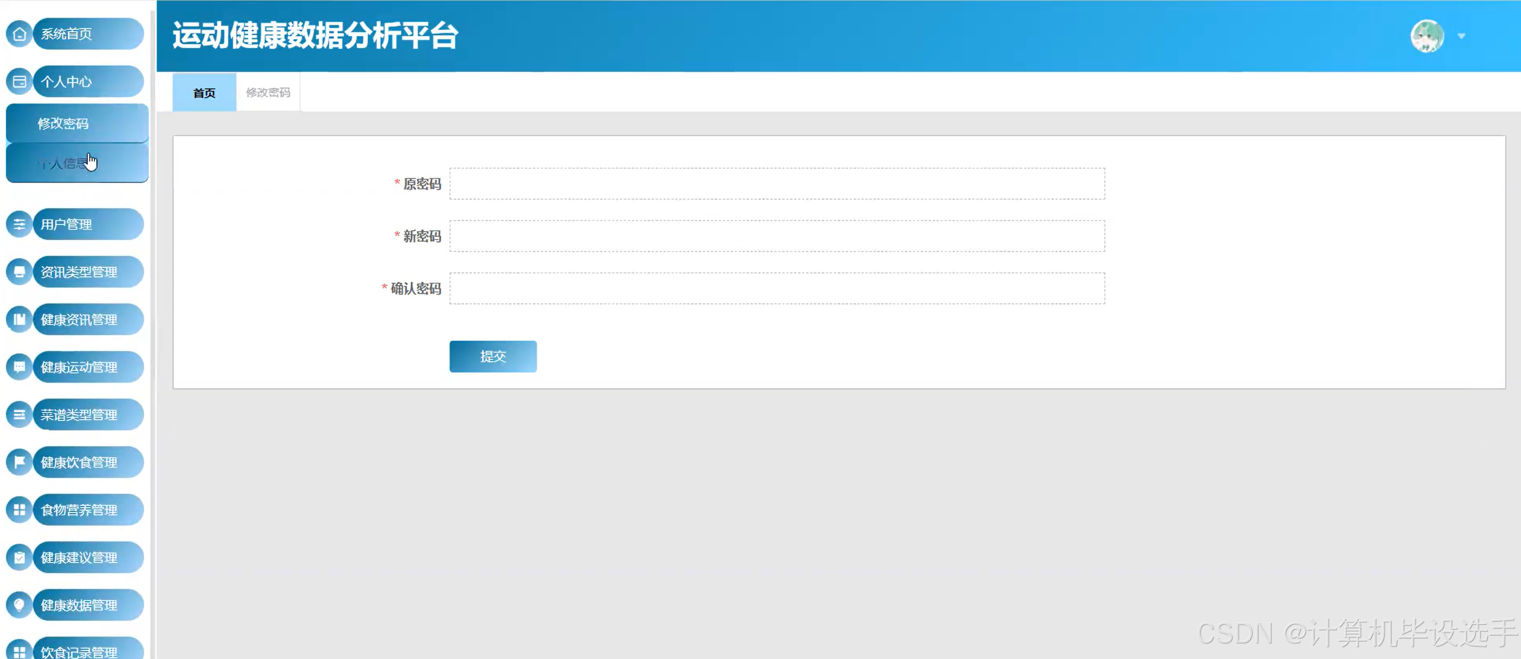Click the sliders icon beside 用户管理
Viewport: 1521px width, 659px height.
tap(19, 224)
